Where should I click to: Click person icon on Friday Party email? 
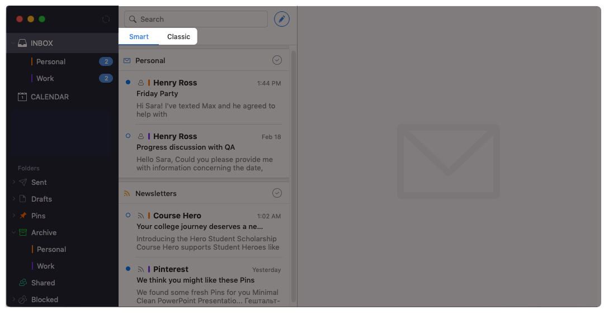click(141, 83)
